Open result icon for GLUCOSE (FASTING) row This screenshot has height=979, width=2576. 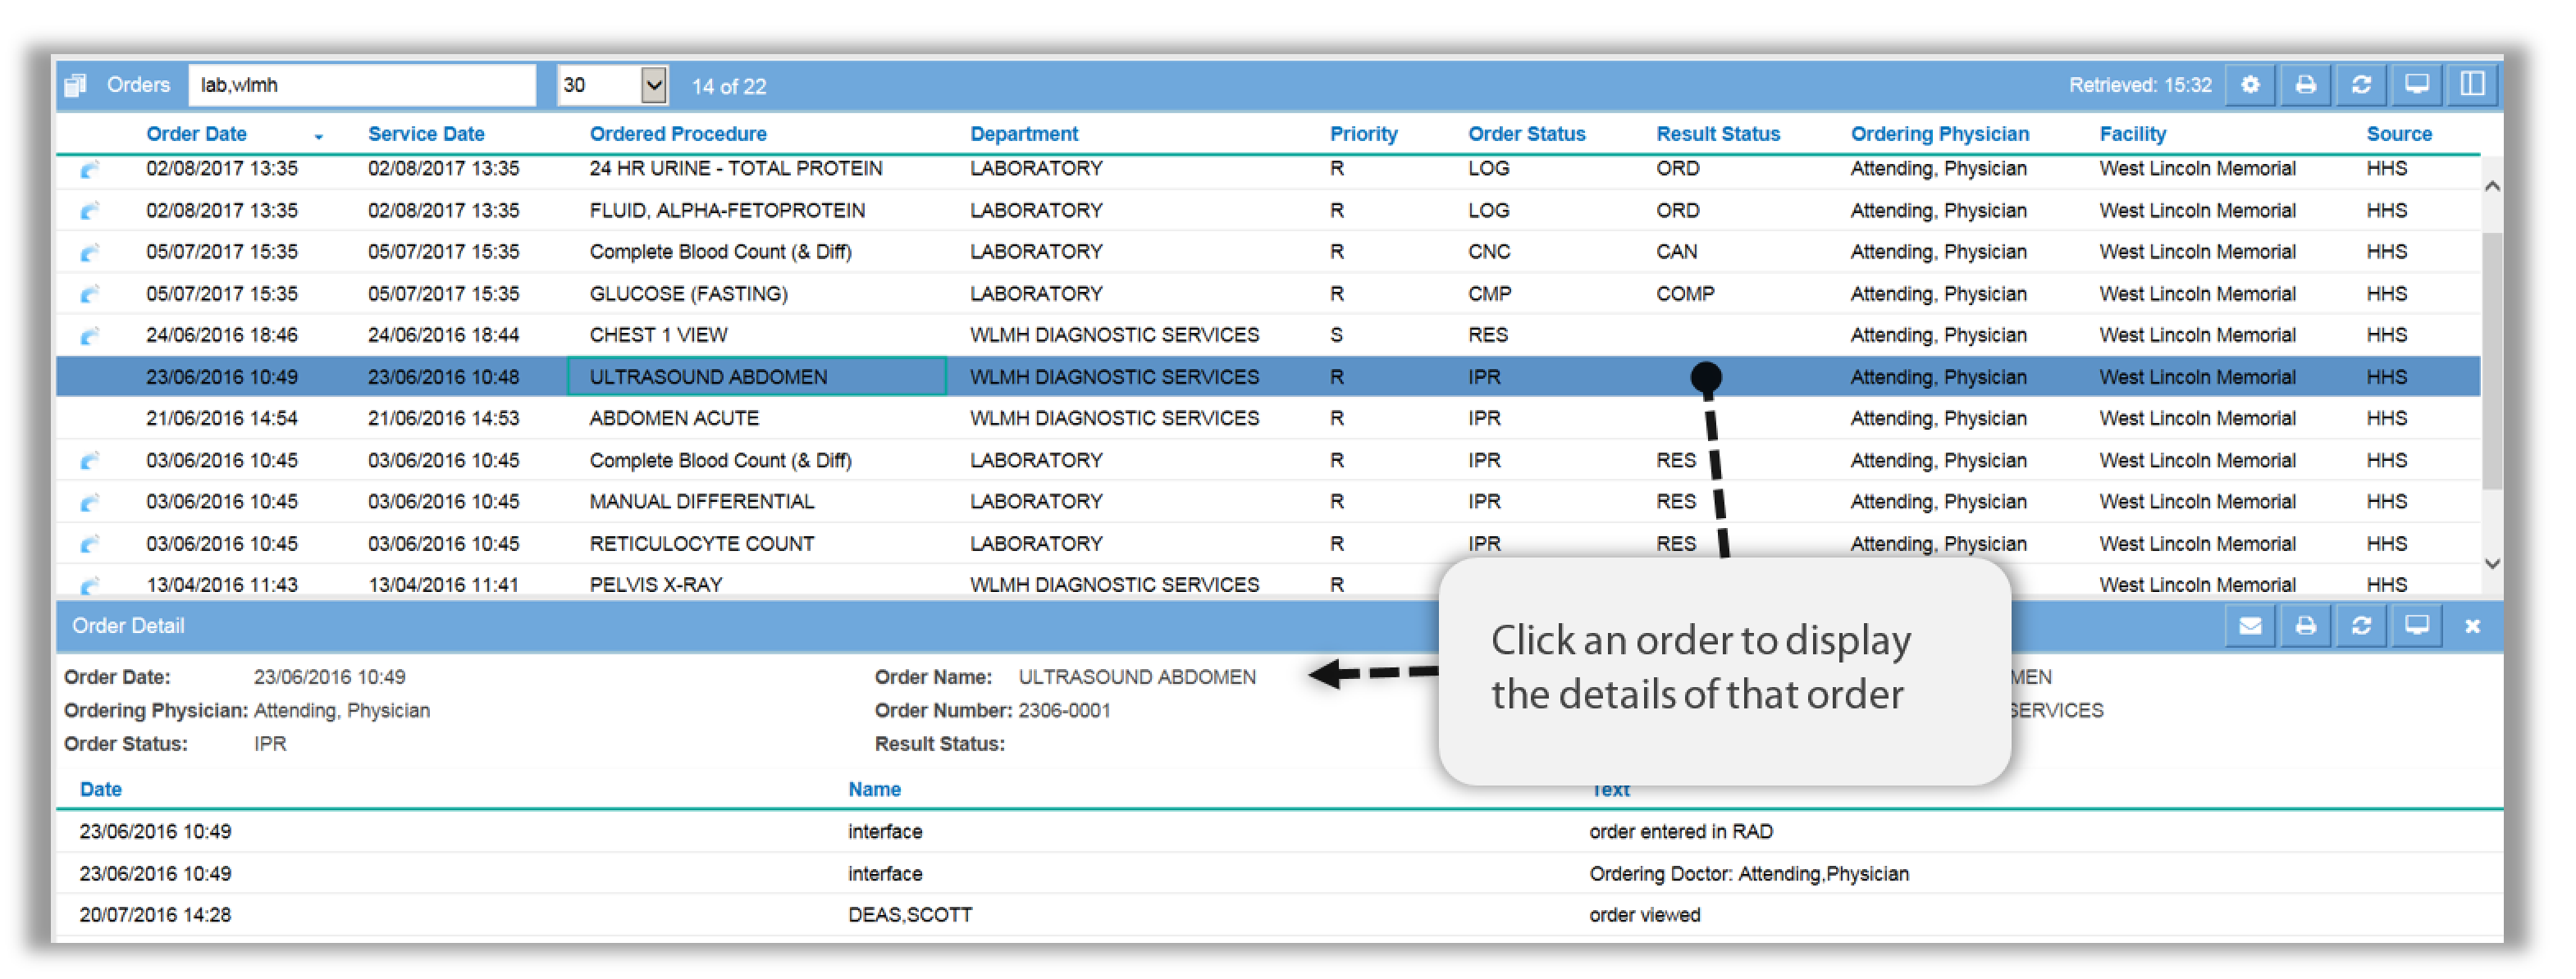tap(89, 294)
